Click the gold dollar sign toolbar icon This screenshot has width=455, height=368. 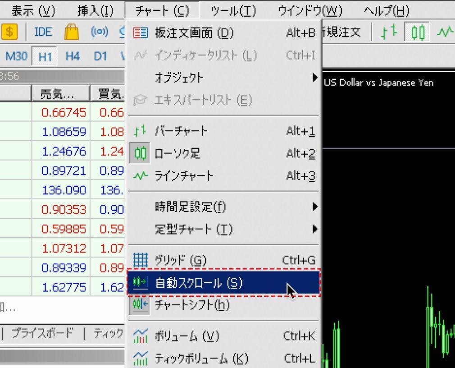click(x=9, y=32)
